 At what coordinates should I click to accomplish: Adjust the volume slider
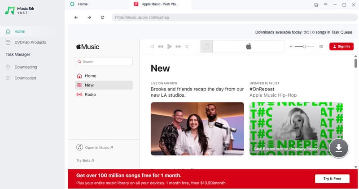[x=304, y=47]
